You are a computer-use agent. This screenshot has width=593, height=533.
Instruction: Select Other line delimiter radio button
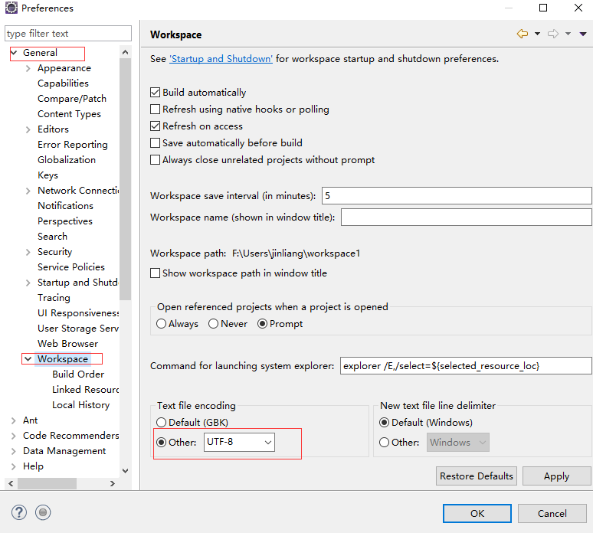click(x=385, y=443)
